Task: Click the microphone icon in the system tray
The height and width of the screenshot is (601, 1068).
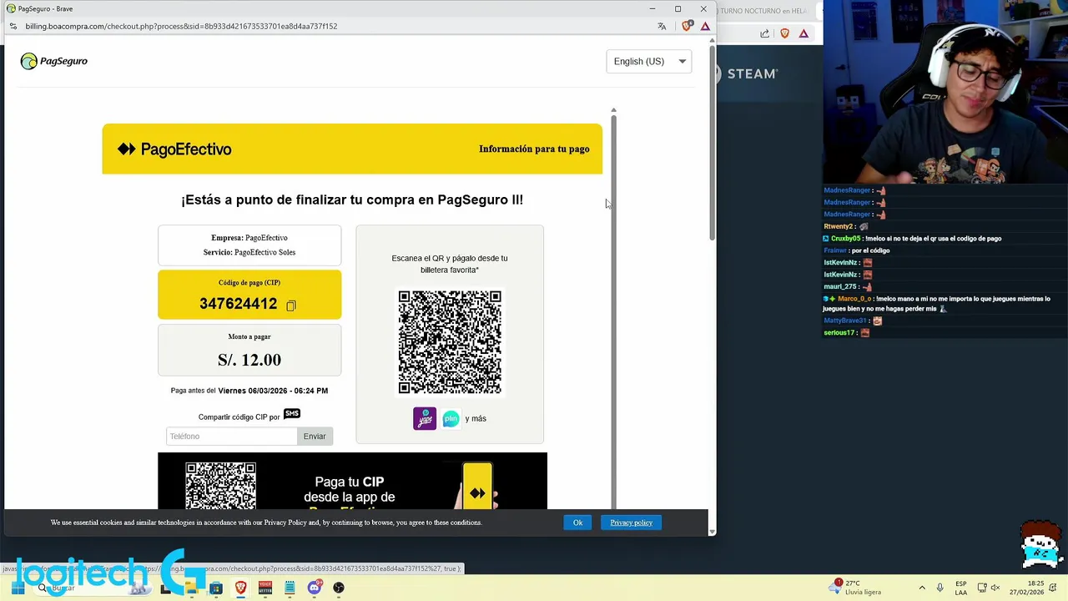Action: tap(940, 588)
